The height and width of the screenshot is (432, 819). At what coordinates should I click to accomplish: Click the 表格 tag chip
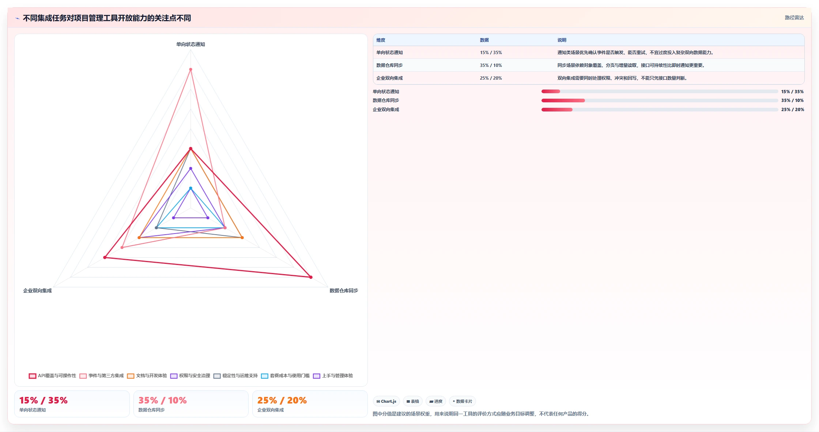pos(413,401)
